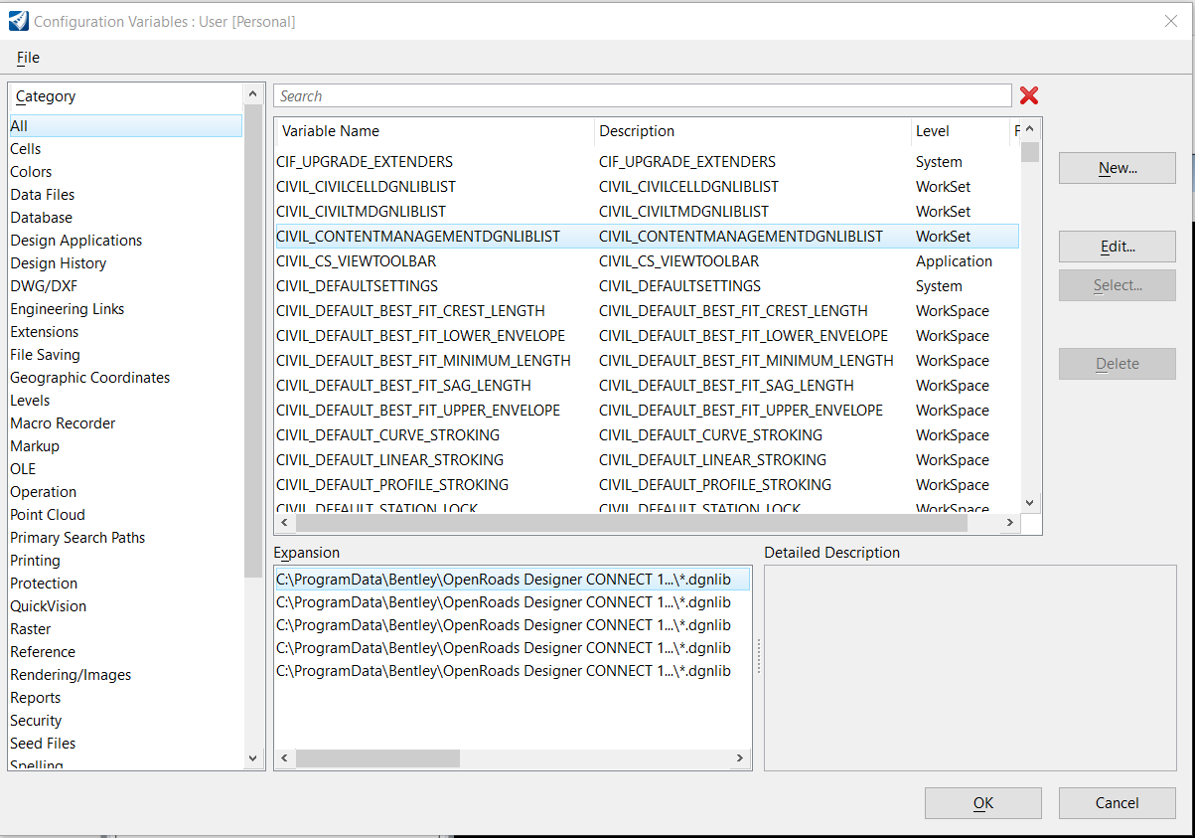Select the File Saving category
The width and height of the screenshot is (1195, 838).
pyautogui.click(x=125, y=355)
